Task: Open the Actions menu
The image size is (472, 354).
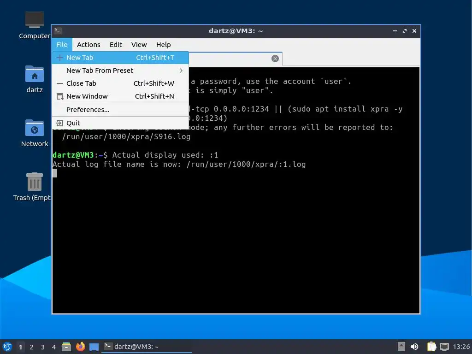Action: point(88,45)
